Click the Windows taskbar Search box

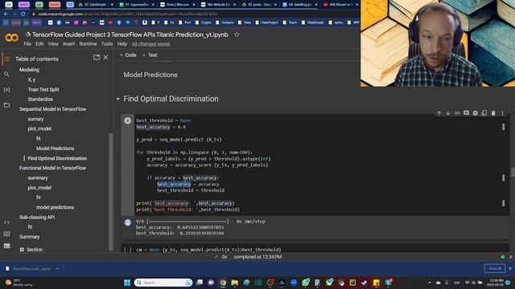(163, 283)
